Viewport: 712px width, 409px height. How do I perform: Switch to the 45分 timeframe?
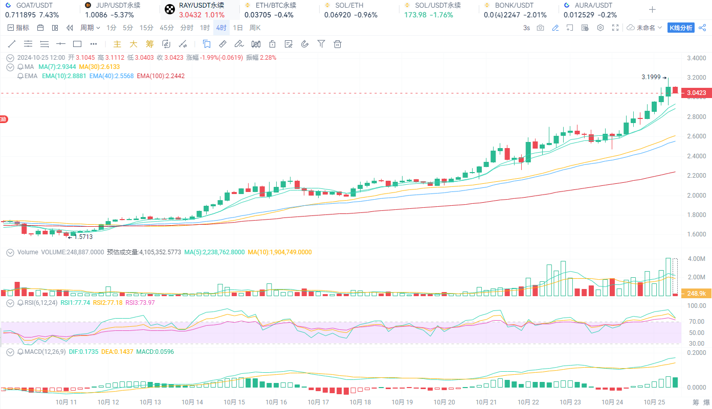point(167,28)
